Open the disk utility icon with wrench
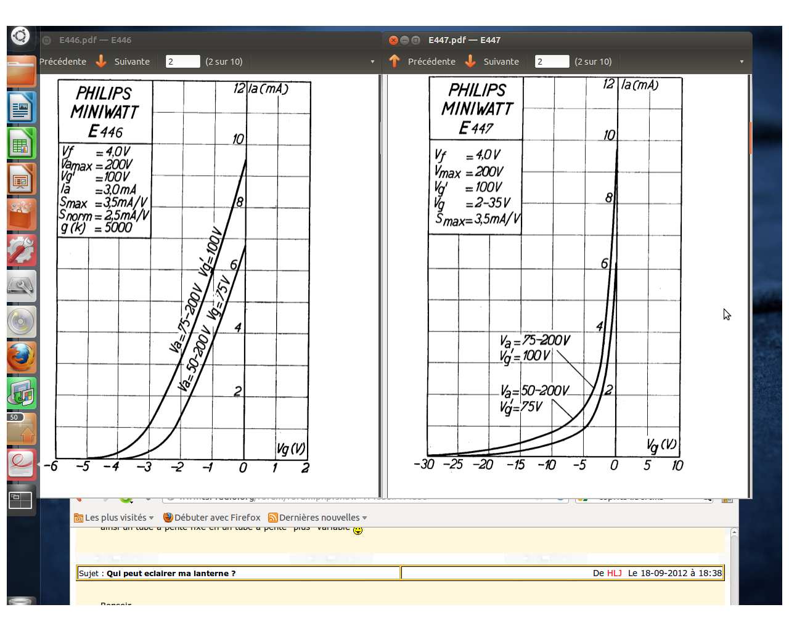 22,286
